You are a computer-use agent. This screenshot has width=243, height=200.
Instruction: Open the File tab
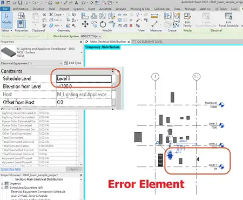(5, 9)
